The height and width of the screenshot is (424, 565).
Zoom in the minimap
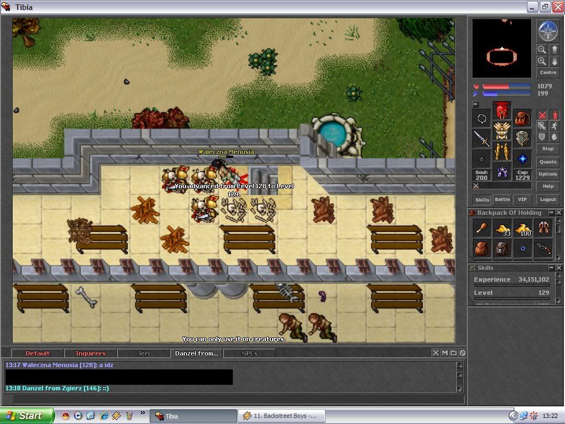point(542,61)
